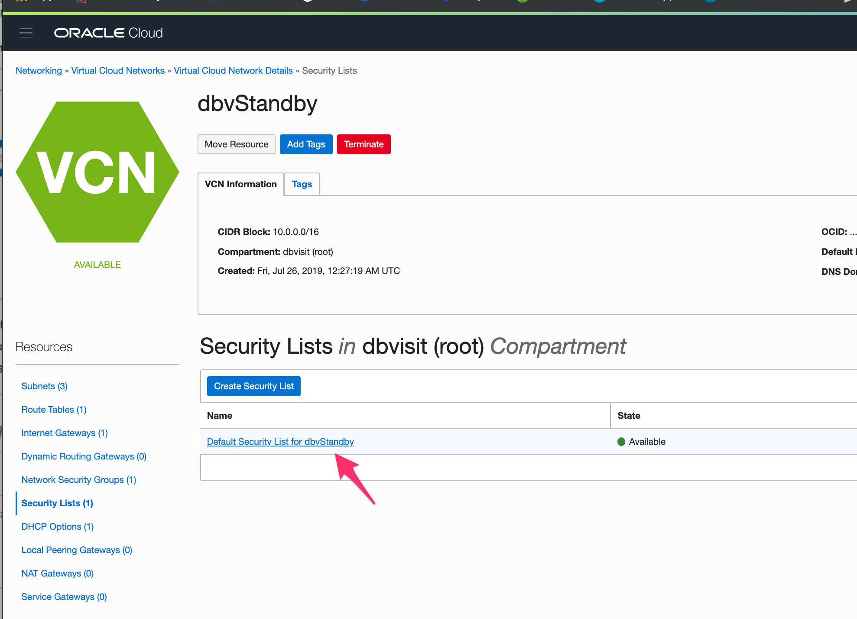Click the OCID label
This screenshot has width=857, height=619.
[x=834, y=232]
